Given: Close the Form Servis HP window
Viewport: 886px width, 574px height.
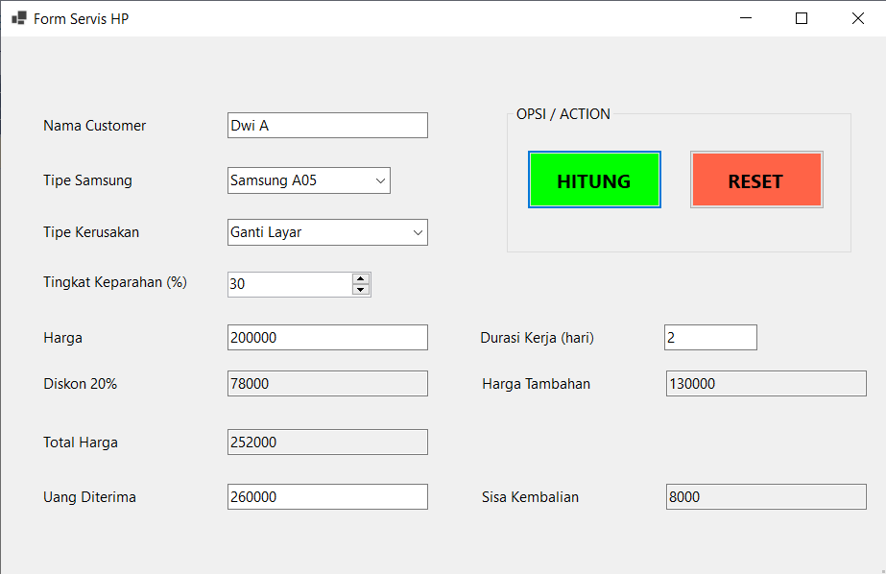Looking at the screenshot, I should [858, 18].
